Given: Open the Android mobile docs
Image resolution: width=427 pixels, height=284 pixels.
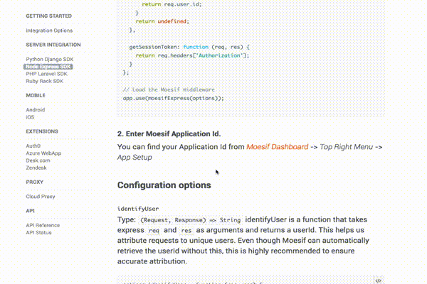Looking at the screenshot, I should pos(36,110).
